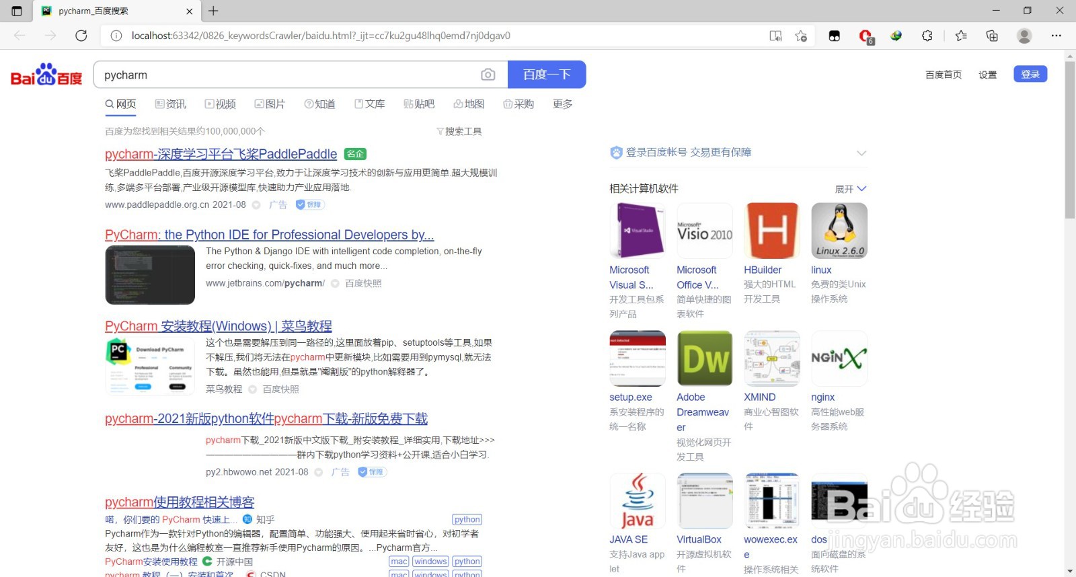Expand the 相关计算机软件 展开 control
This screenshot has height=577, width=1076.
pyautogui.click(x=851, y=189)
